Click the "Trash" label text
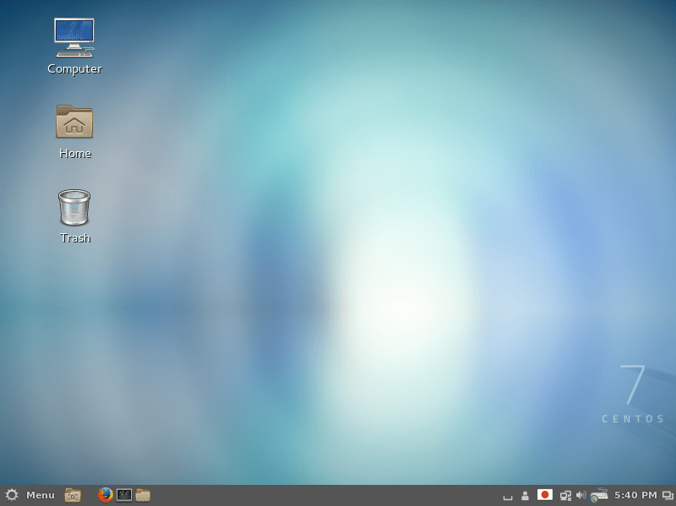 pos(75,238)
